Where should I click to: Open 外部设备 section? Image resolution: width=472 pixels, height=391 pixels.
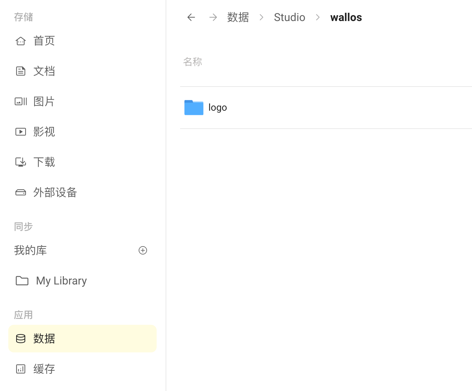[x=82, y=192]
